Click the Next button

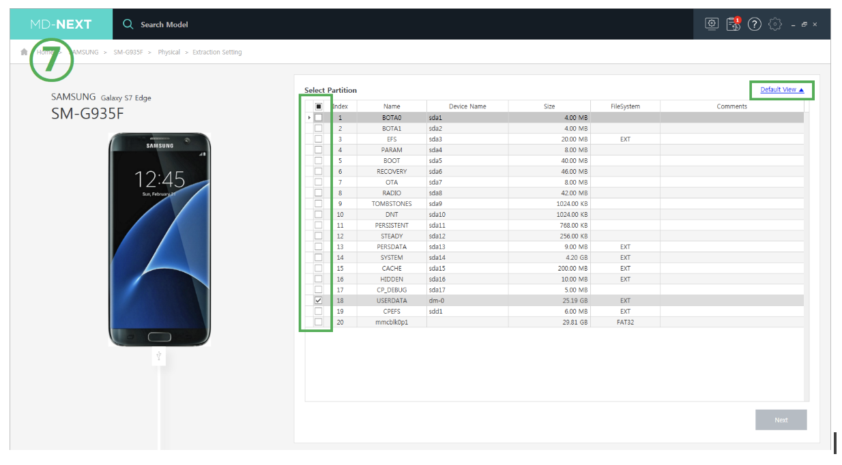781,420
